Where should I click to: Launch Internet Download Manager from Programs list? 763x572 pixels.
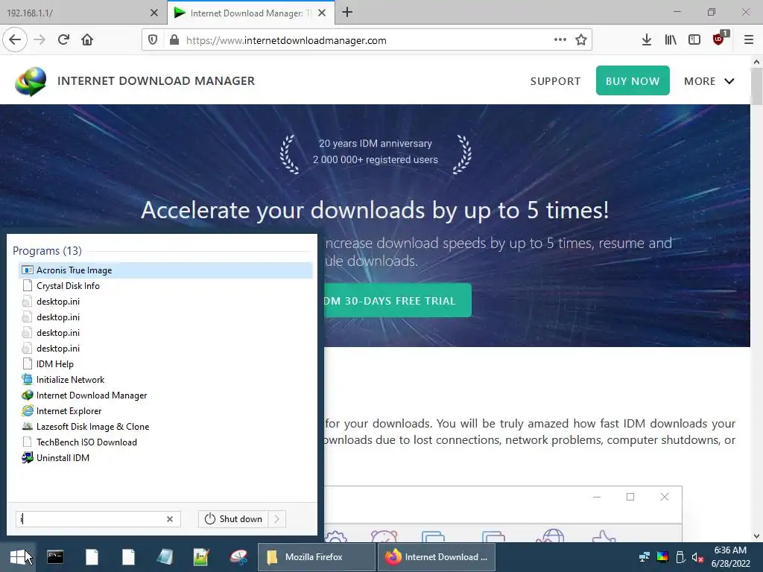pos(165,395)
